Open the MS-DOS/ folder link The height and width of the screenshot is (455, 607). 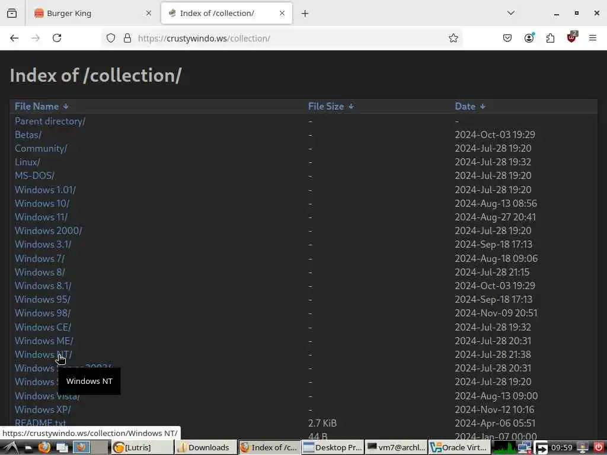34,175
